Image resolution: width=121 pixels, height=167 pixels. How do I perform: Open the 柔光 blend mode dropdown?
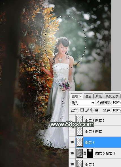[82, 103]
